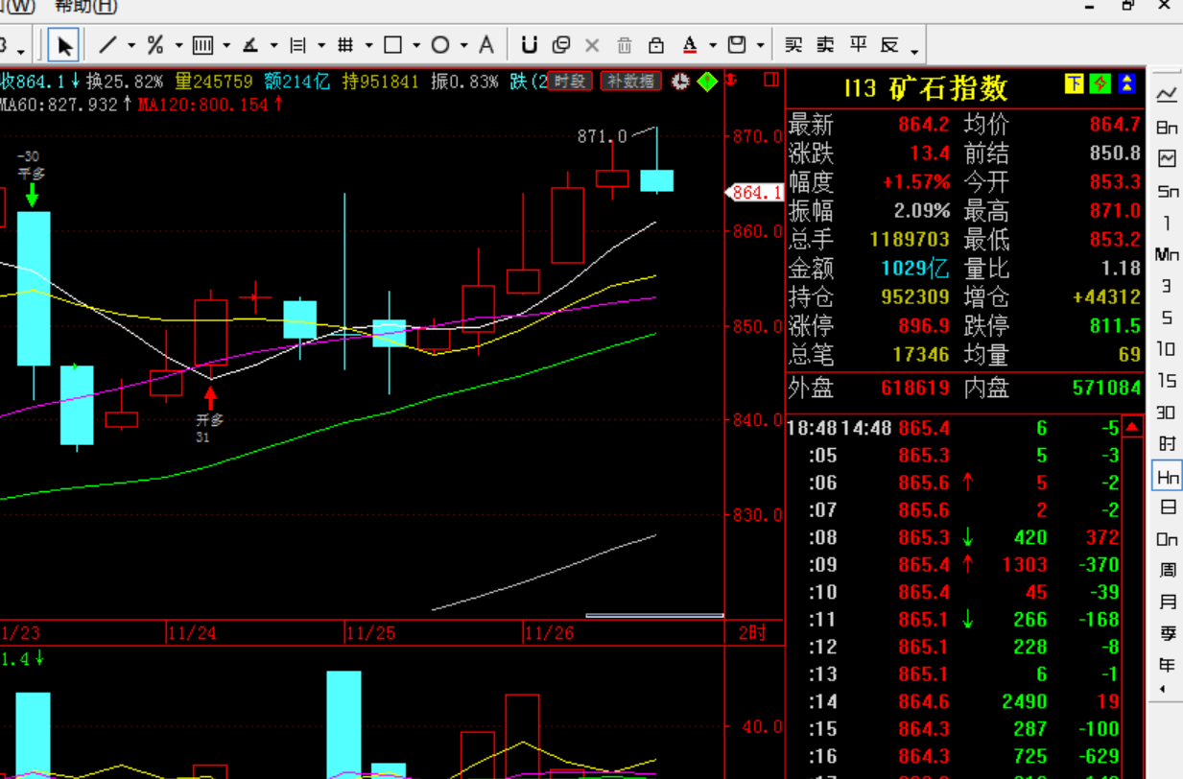Click the copy drawings icon

[x=561, y=44]
